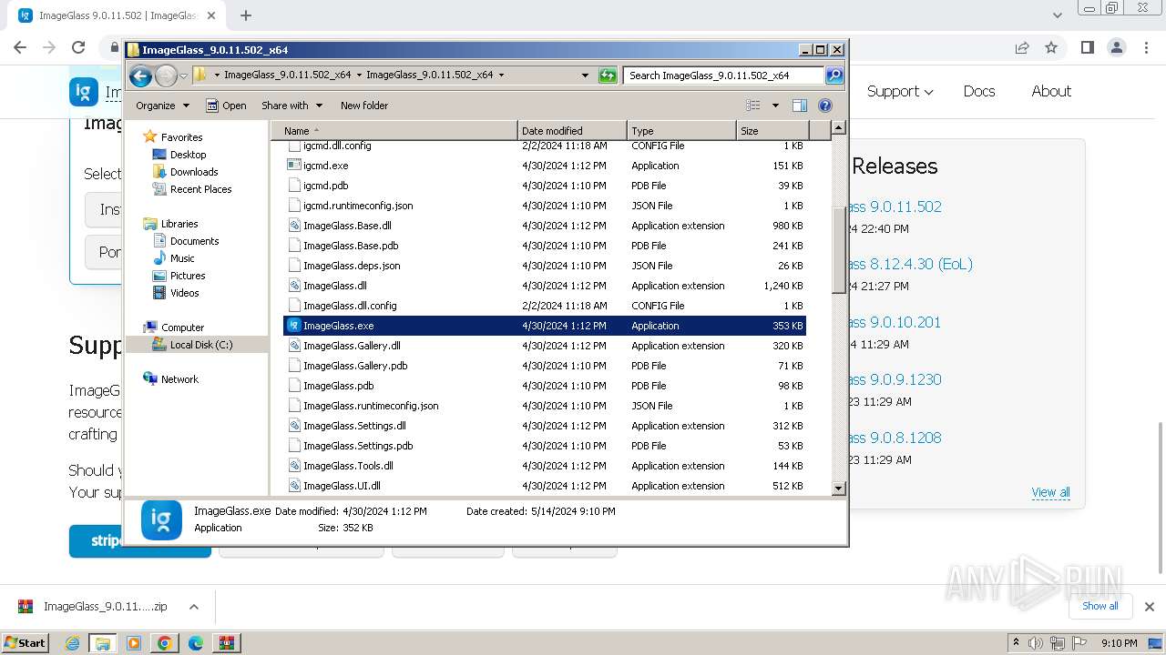Click WinRAR icon in the taskbar
The image size is (1166, 655).
click(x=226, y=643)
